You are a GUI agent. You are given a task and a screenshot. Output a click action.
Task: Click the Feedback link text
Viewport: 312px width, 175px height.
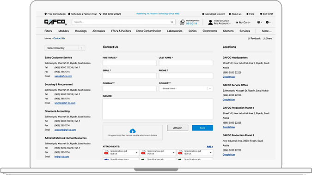pyautogui.click(x=256, y=38)
